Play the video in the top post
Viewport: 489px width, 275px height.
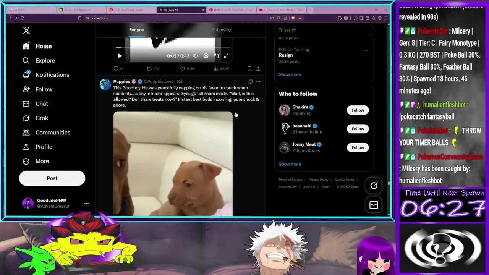pos(120,56)
